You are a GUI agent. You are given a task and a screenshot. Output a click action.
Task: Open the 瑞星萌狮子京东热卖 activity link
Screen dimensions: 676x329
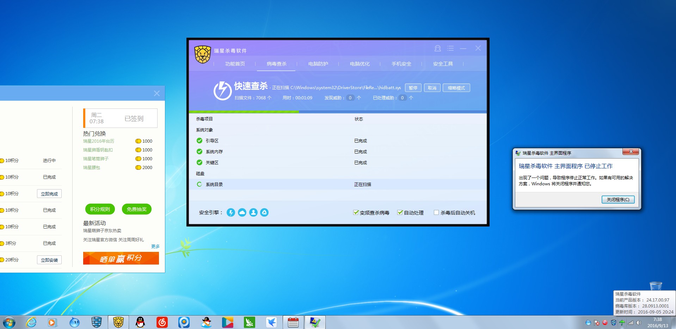coord(102,231)
